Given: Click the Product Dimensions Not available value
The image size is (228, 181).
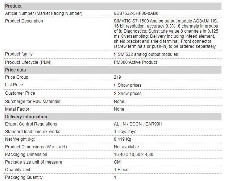Looking at the screenshot, I should [126, 147].
